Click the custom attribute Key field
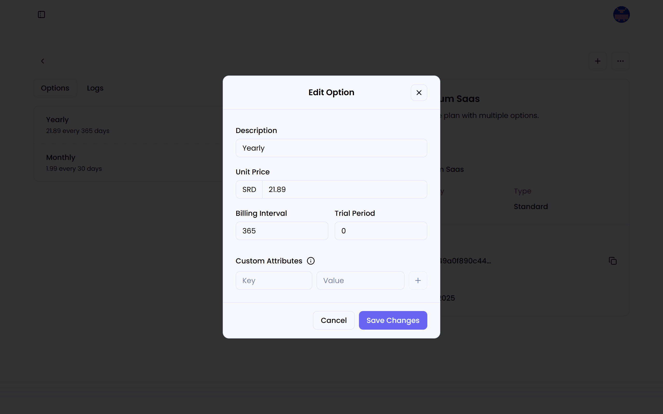The height and width of the screenshot is (414, 663). 274,280
